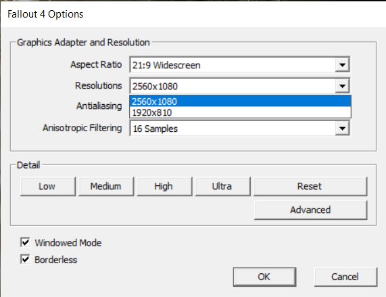Click the Resolutions label
The width and height of the screenshot is (386, 297).
pyautogui.click(x=99, y=86)
